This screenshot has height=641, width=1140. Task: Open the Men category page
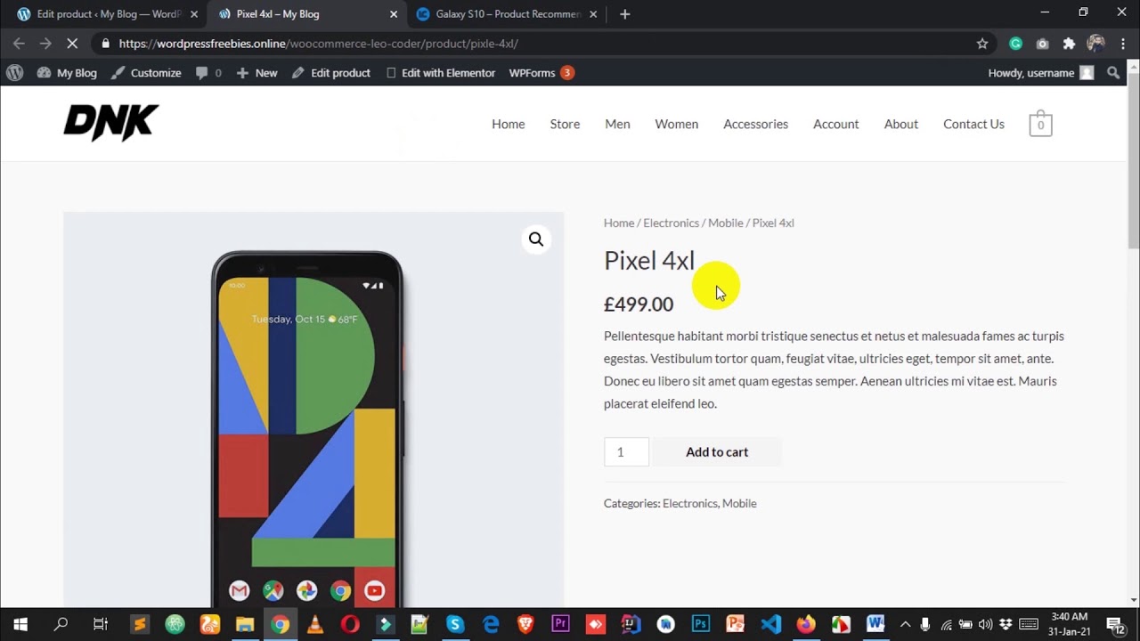(617, 124)
